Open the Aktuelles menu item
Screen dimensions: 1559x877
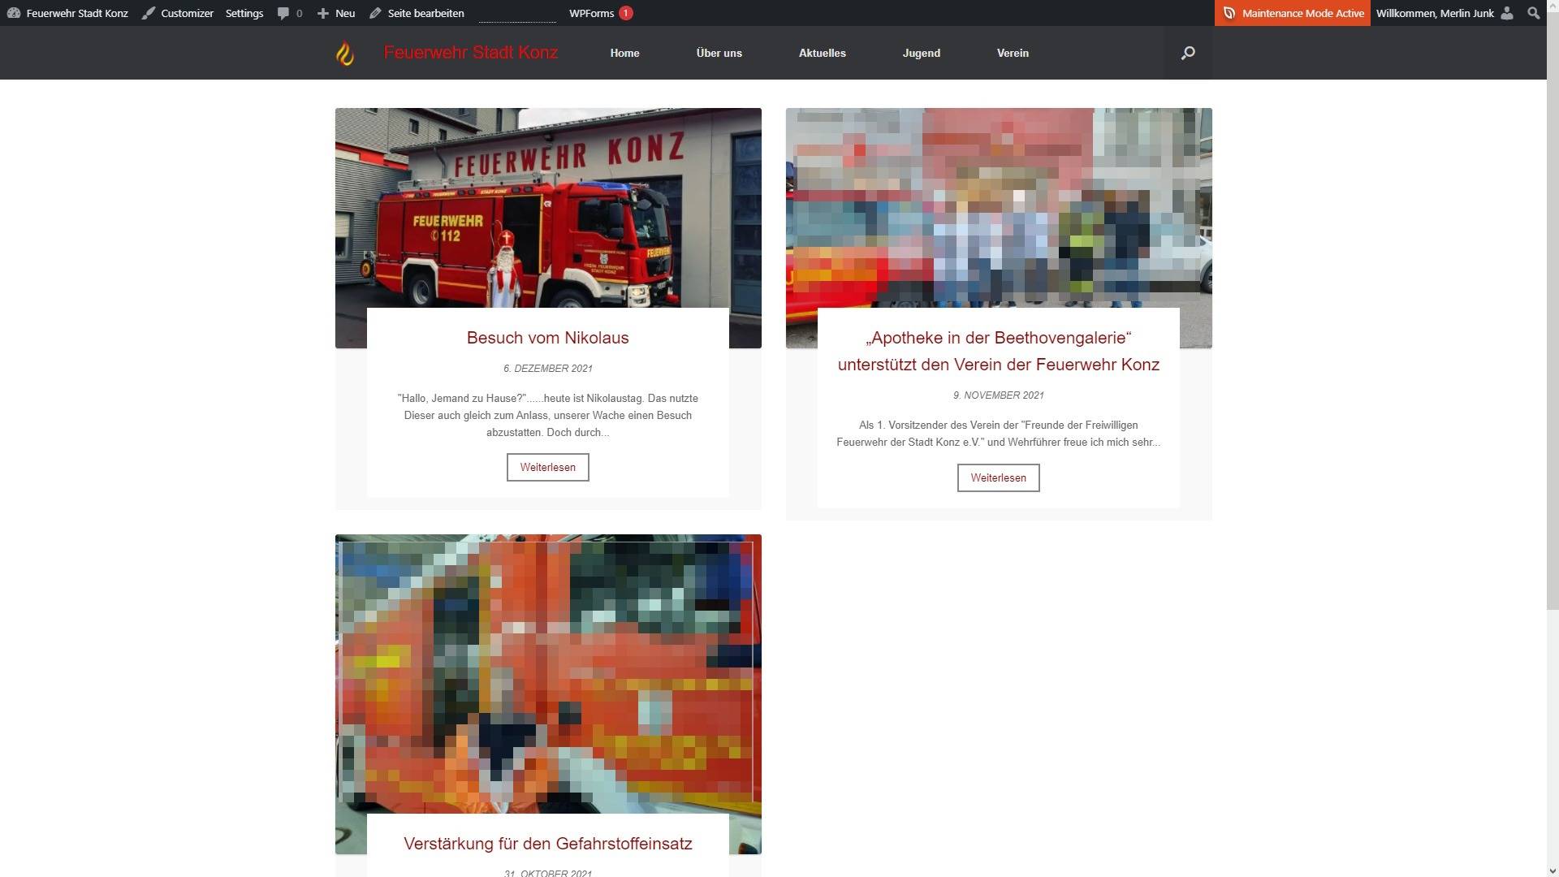(x=822, y=54)
